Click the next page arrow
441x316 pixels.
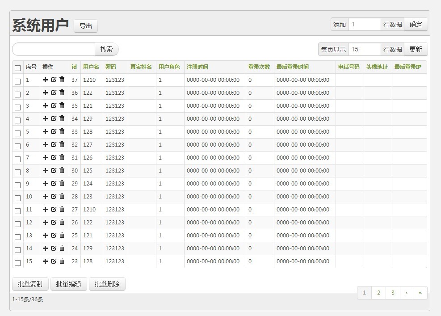(406, 293)
